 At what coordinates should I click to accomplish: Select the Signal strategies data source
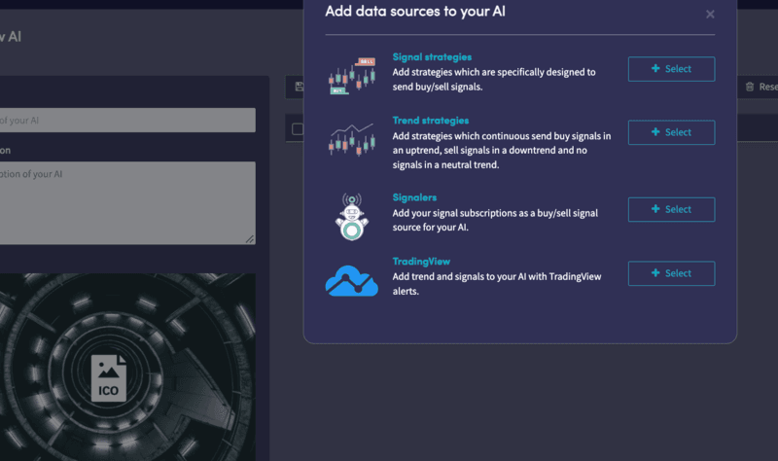click(x=671, y=69)
